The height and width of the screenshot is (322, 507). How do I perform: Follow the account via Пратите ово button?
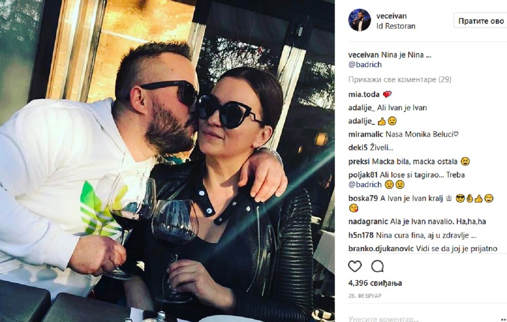[480, 21]
